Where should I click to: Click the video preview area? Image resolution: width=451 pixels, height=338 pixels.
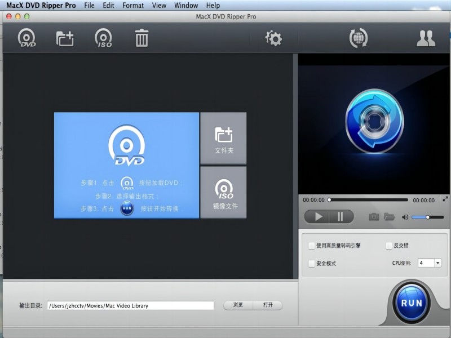pos(374,124)
